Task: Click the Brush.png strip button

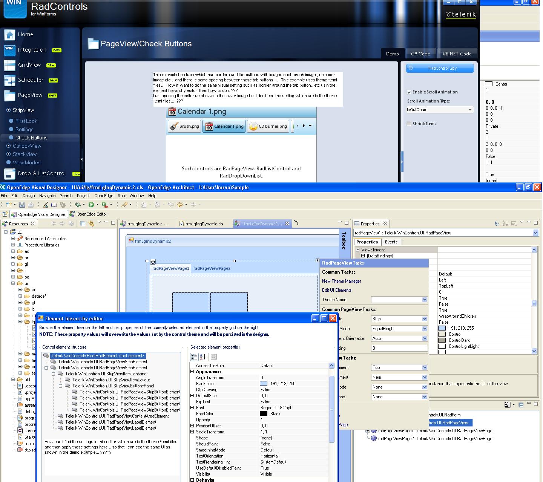Action: tap(184, 126)
